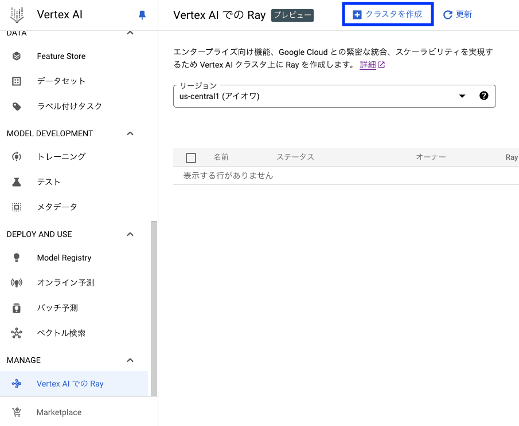This screenshot has height=426, width=519.
Task: Click the メタデータ icon
Action: [x=17, y=207]
